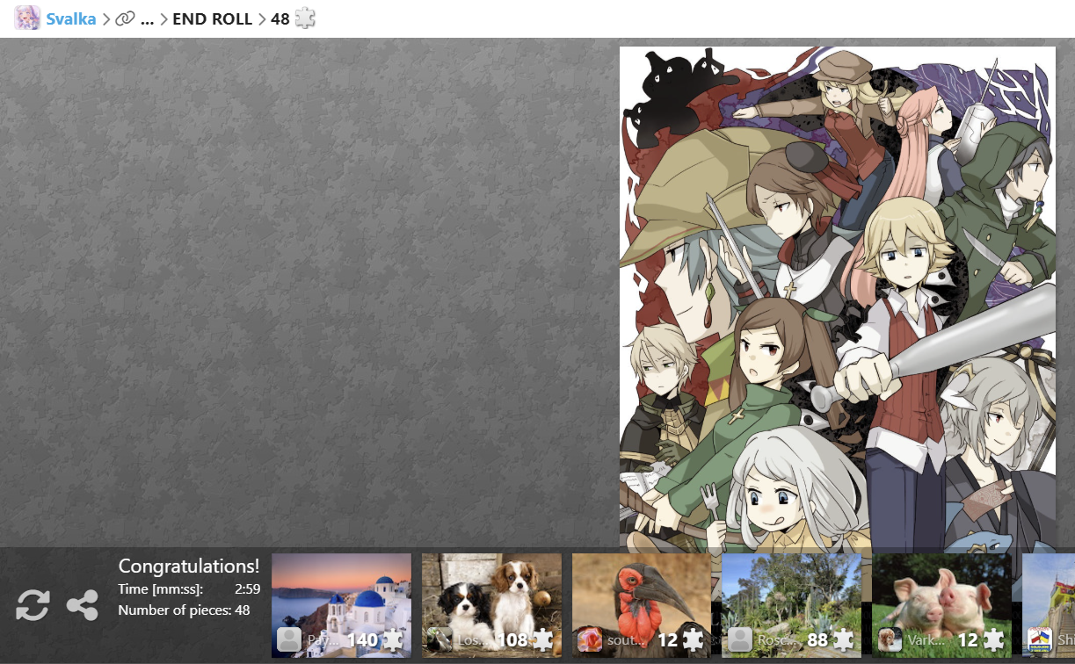Open the Svalka user link
This screenshot has height=664, width=1075.
pos(71,18)
